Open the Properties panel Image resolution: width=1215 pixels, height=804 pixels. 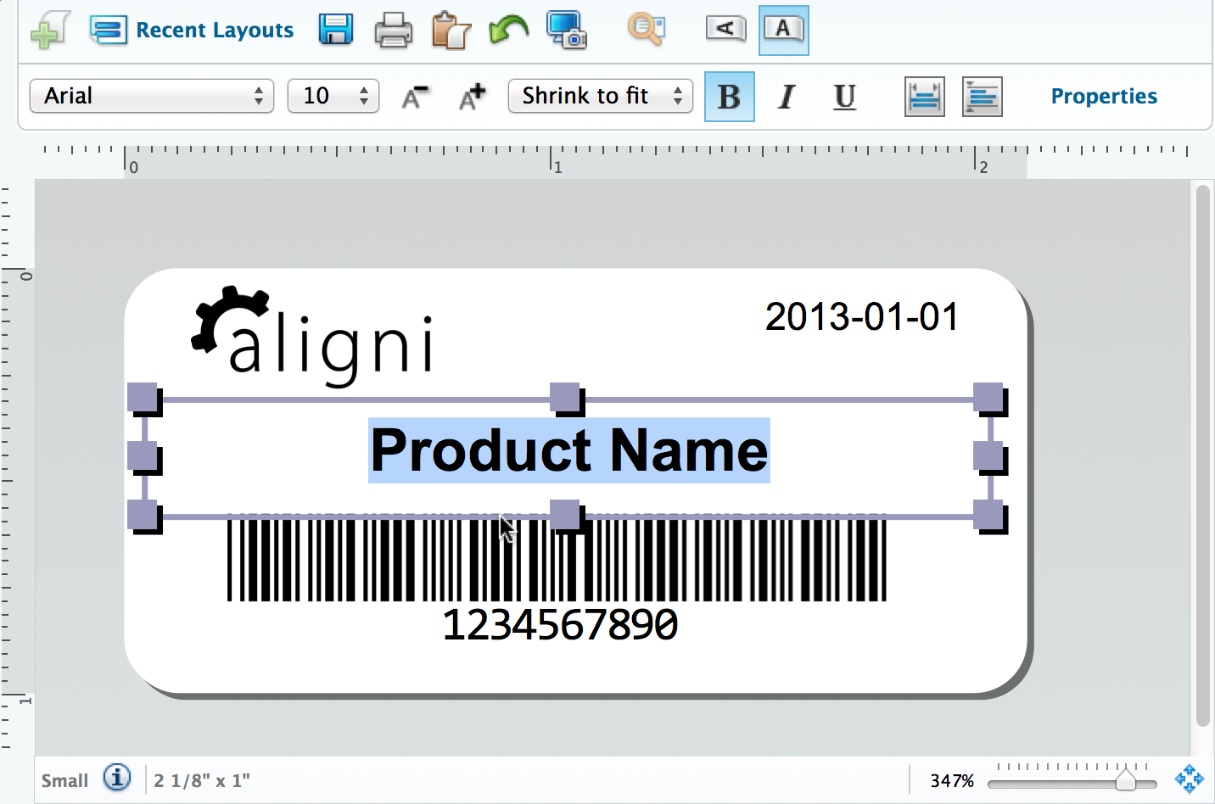tap(1104, 96)
